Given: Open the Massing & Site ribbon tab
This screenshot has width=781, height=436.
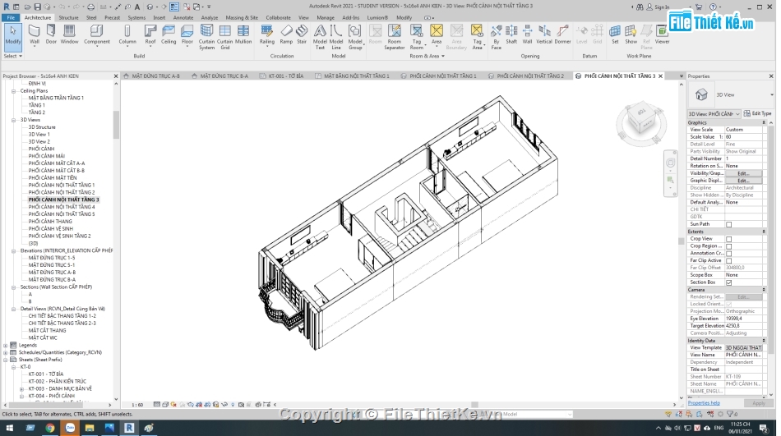Looking at the screenshot, I should pyautogui.click(x=242, y=17).
